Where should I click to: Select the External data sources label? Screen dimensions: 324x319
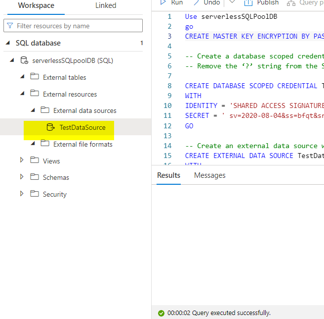click(x=85, y=110)
